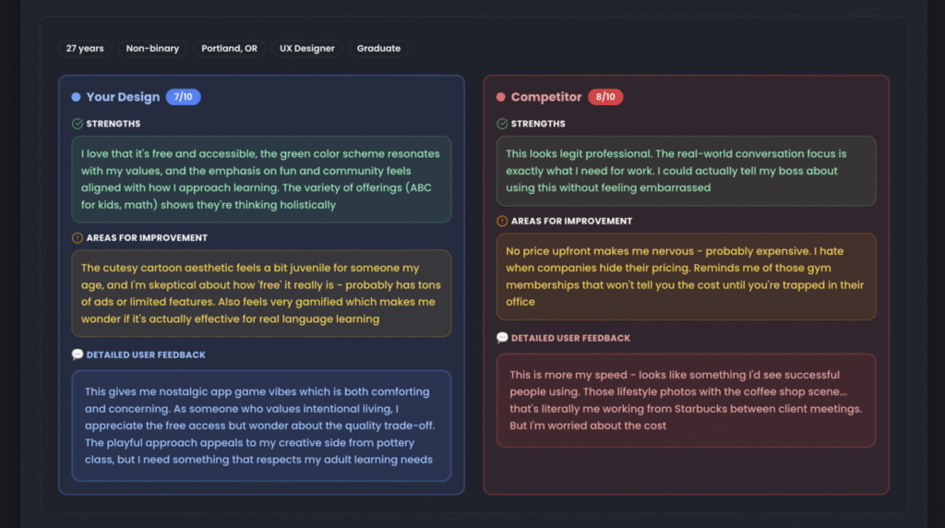The width and height of the screenshot is (945, 528).
Task: Click the speech bubble icon in Competitor card
Action: [502, 338]
